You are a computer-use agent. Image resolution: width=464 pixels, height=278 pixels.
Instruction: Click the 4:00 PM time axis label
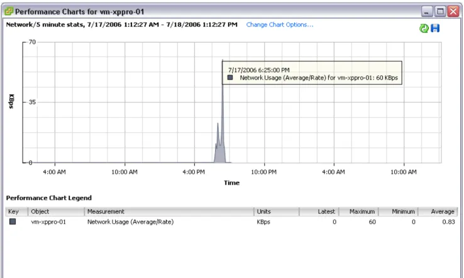click(194, 172)
